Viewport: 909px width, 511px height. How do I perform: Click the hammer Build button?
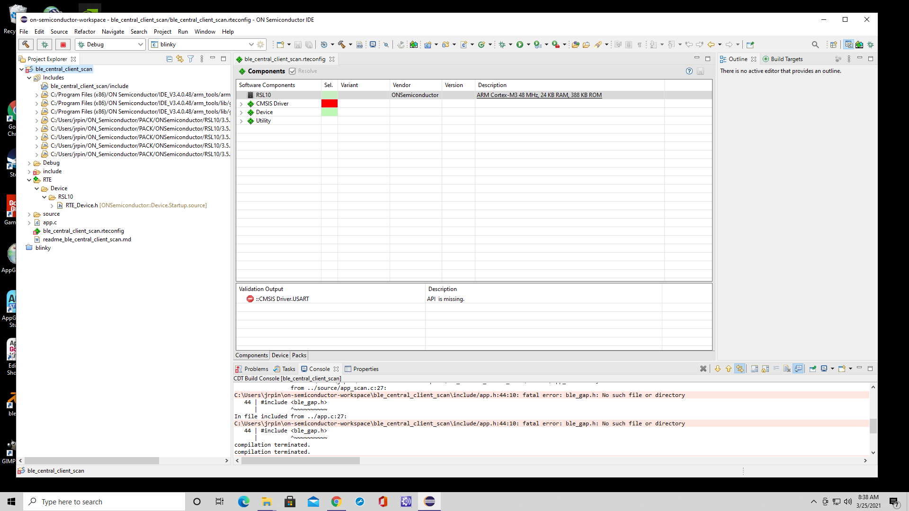point(26,44)
